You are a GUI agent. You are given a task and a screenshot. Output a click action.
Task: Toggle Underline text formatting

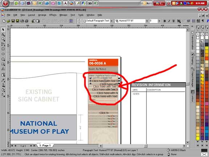pyautogui.click(x=173, y=21)
